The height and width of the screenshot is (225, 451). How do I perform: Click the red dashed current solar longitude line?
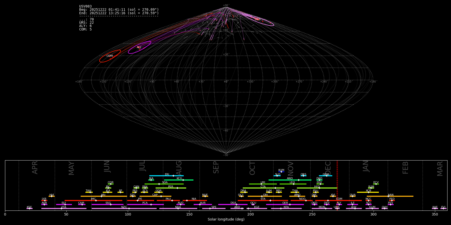pos(337,185)
